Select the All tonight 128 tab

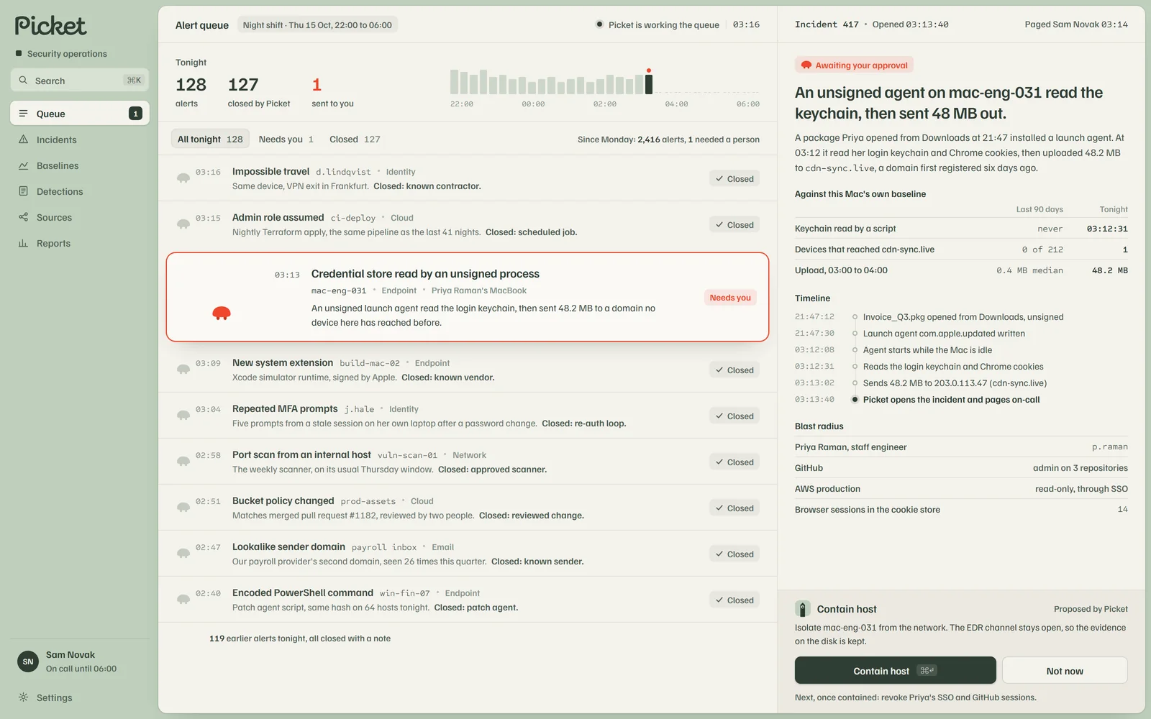[x=210, y=139]
